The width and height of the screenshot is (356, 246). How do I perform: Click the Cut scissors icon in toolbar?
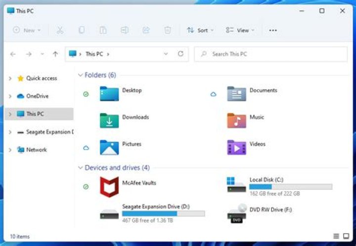(60, 30)
